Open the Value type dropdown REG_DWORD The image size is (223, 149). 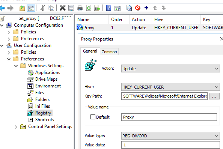point(170,136)
